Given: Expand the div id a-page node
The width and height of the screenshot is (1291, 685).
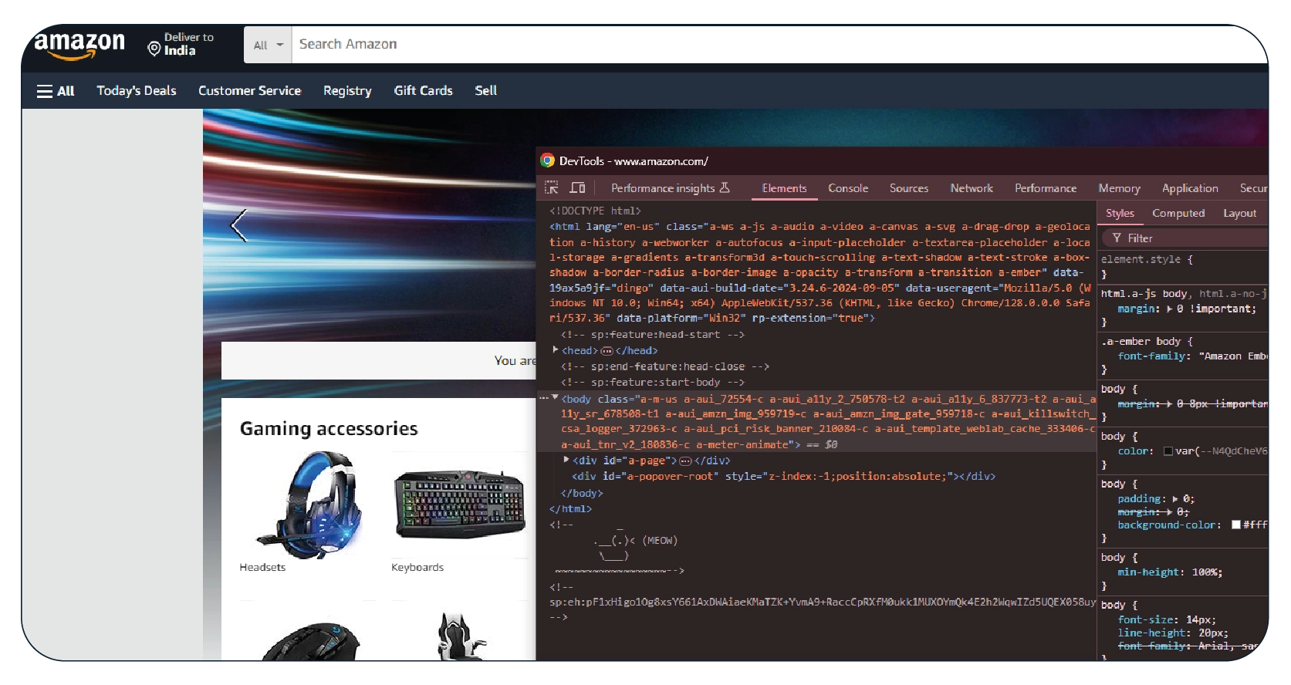Looking at the screenshot, I should pyautogui.click(x=566, y=460).
